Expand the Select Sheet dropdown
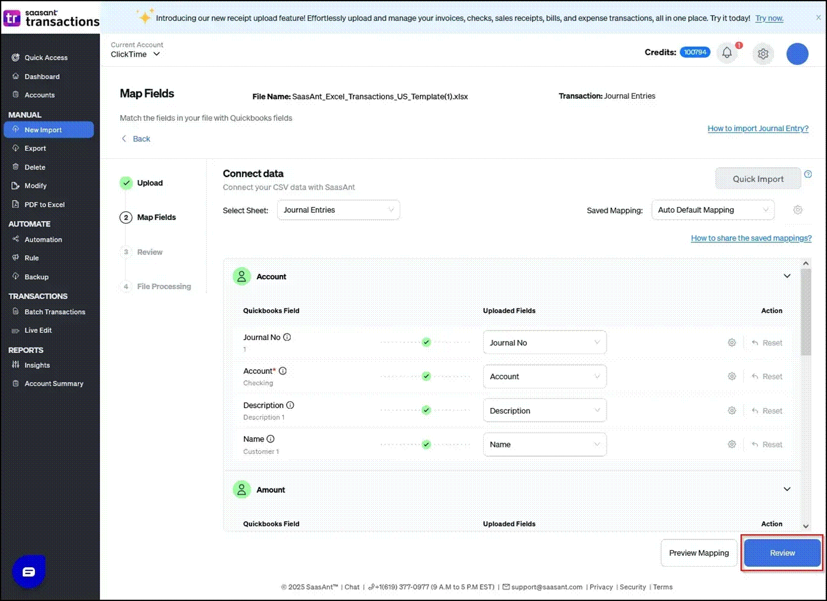Viewport: 827px width, 601px height. tap(338, 210)
